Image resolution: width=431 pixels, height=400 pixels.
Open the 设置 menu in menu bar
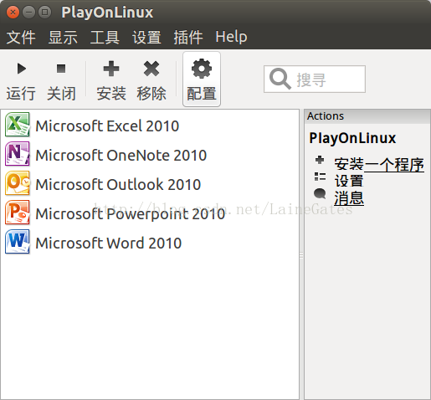point(146,37)
